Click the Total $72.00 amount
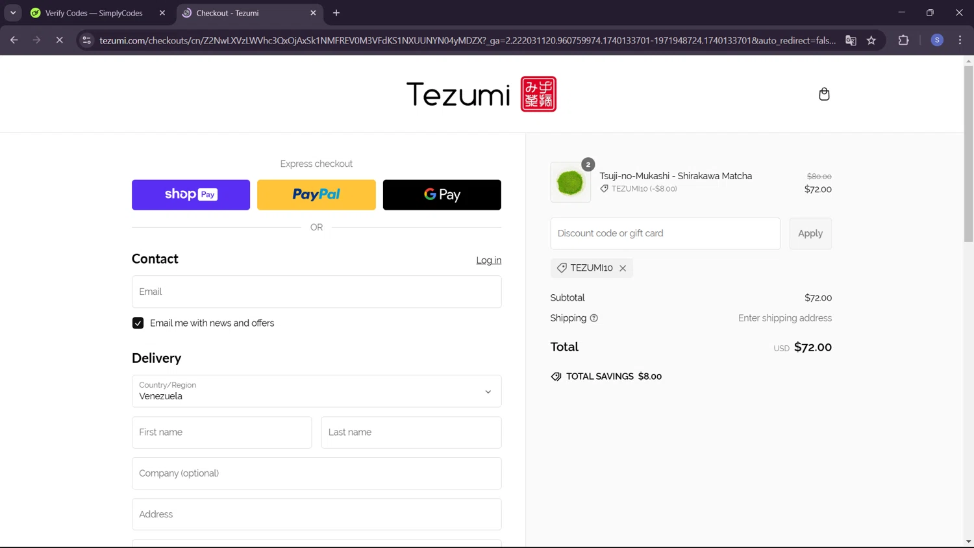974x548 pixels. 813,347
